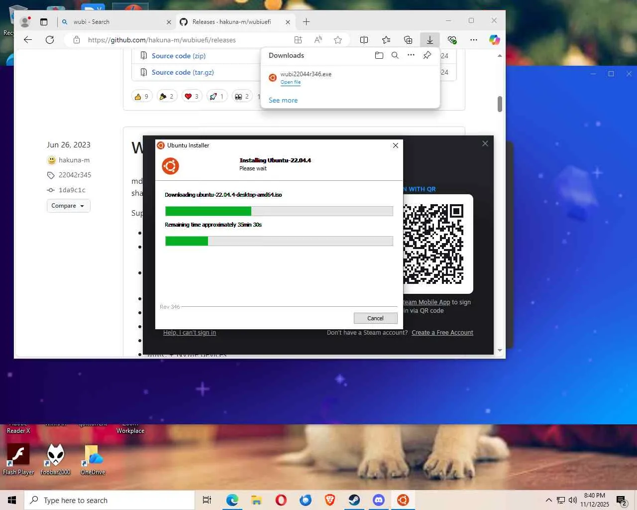
Task: Open Edge Collections icon
Action: [408, 40]
